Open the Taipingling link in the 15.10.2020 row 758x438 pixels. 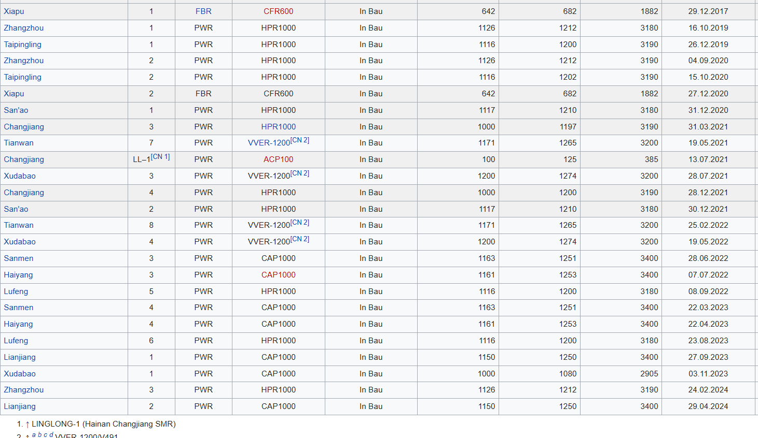click(x=23, y=77)
